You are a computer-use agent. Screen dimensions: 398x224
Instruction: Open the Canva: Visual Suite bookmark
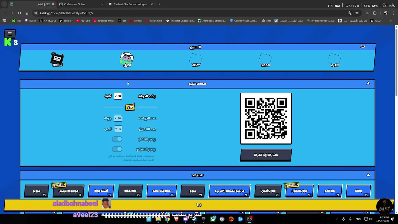pyautogui.click(x=243, y=21)
